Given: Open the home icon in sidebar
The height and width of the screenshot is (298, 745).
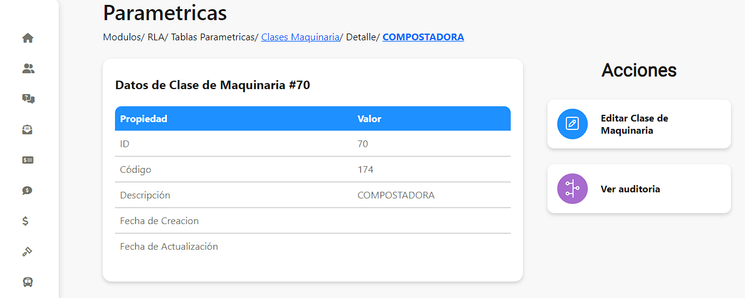Looking at the screenshot, I should point(28,38).
